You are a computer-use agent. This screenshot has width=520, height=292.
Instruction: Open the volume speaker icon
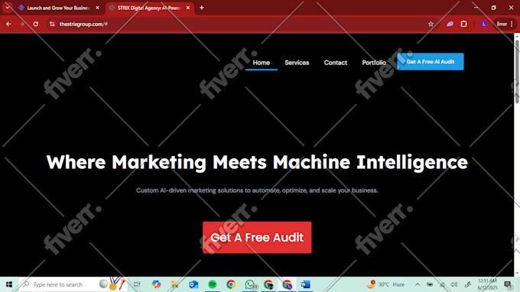tap(454, 284)
